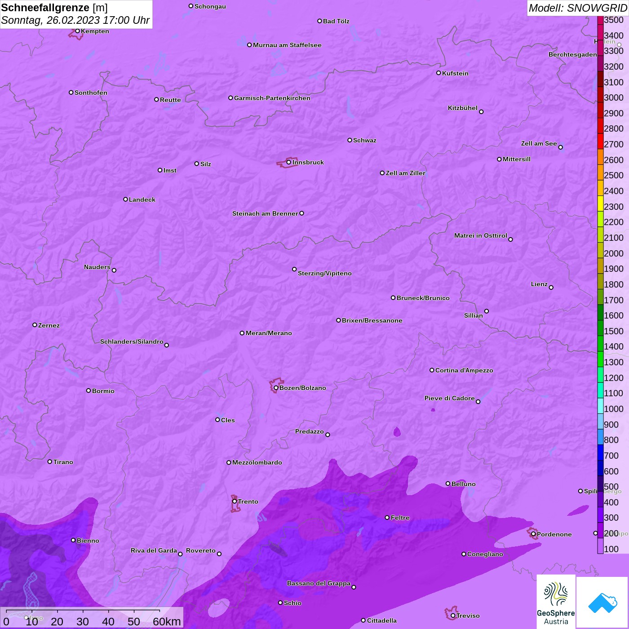The height and width of the screenshot is (629, 629).
Task: Click the Bruneck/Brunico label
Action: [423, 298]
